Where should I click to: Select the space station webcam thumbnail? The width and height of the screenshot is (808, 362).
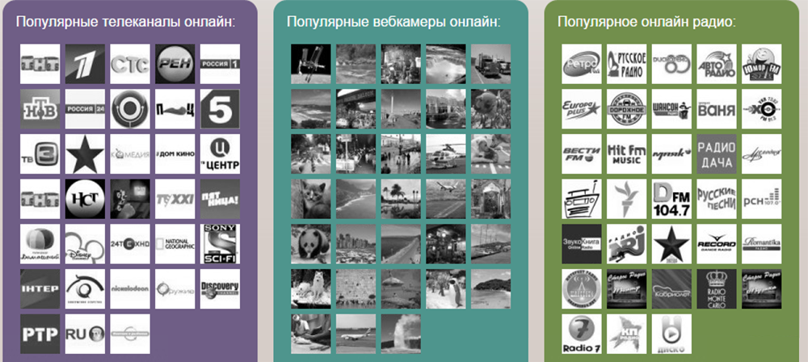(x=311, y=63)
